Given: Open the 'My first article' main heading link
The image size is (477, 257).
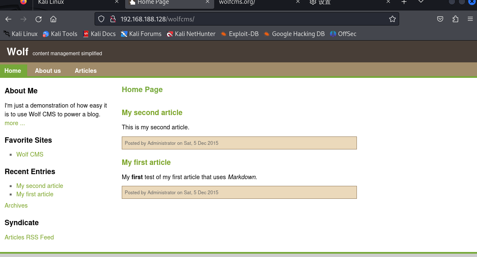Looking at the screenshot, I should tap(146, 162).
